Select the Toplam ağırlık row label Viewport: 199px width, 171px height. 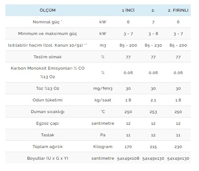coord(47,146)
